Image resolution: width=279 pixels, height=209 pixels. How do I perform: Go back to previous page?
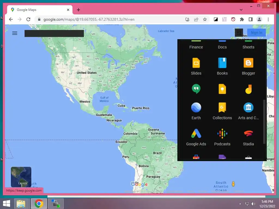click(x=11, y=19)
